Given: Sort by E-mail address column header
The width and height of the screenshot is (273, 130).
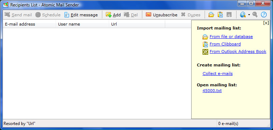Looking at the screenshot, I should pos(29,24).
